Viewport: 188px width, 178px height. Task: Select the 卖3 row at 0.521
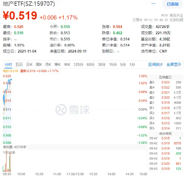[165, 92]
